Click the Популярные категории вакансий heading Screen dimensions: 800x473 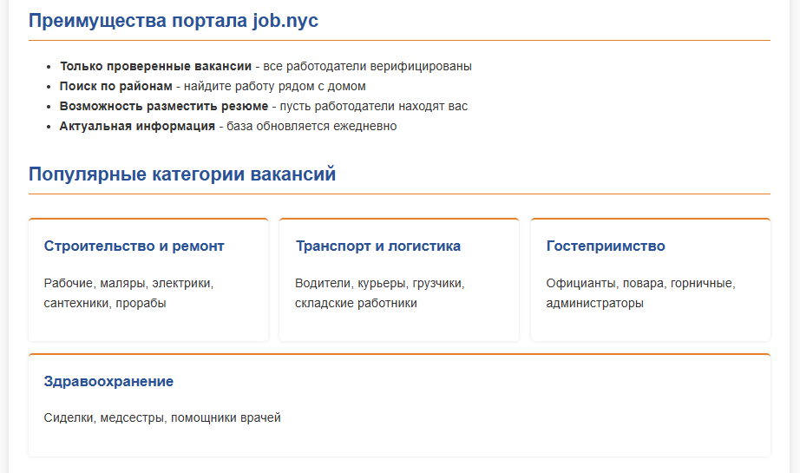coord(182,174)
